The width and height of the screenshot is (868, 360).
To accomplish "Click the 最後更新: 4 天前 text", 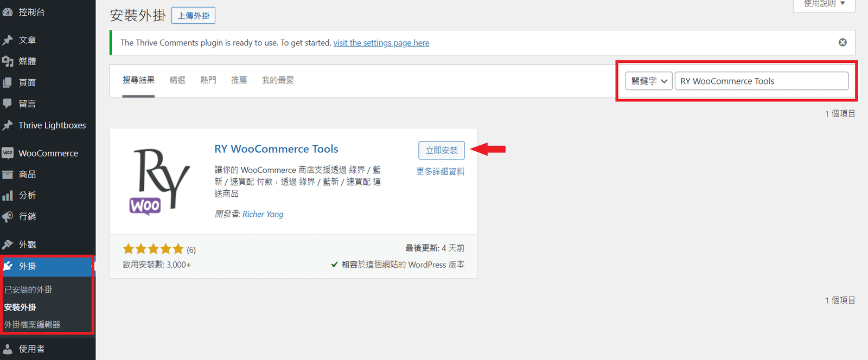I will 435,248.
